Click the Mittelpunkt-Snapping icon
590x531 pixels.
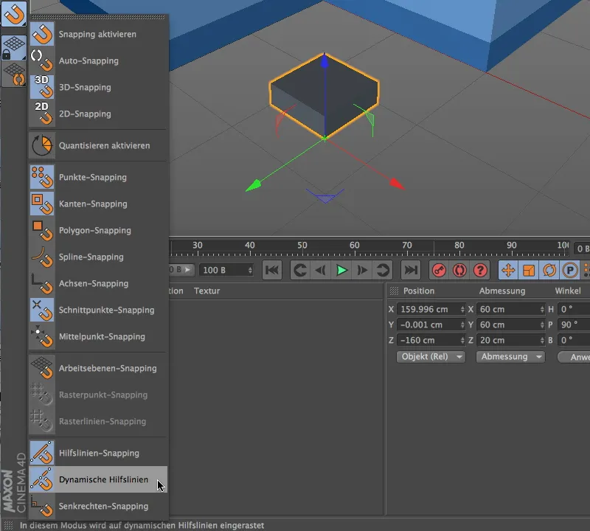tap(41, 337)
